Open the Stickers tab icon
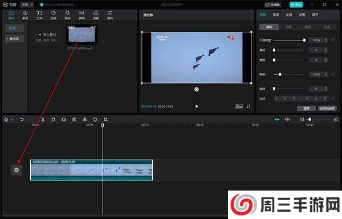The image size is (342, 219). point(54,15)
